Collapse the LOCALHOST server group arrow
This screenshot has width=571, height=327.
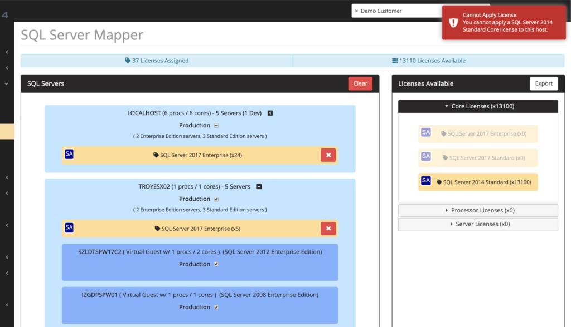(270, 112)
